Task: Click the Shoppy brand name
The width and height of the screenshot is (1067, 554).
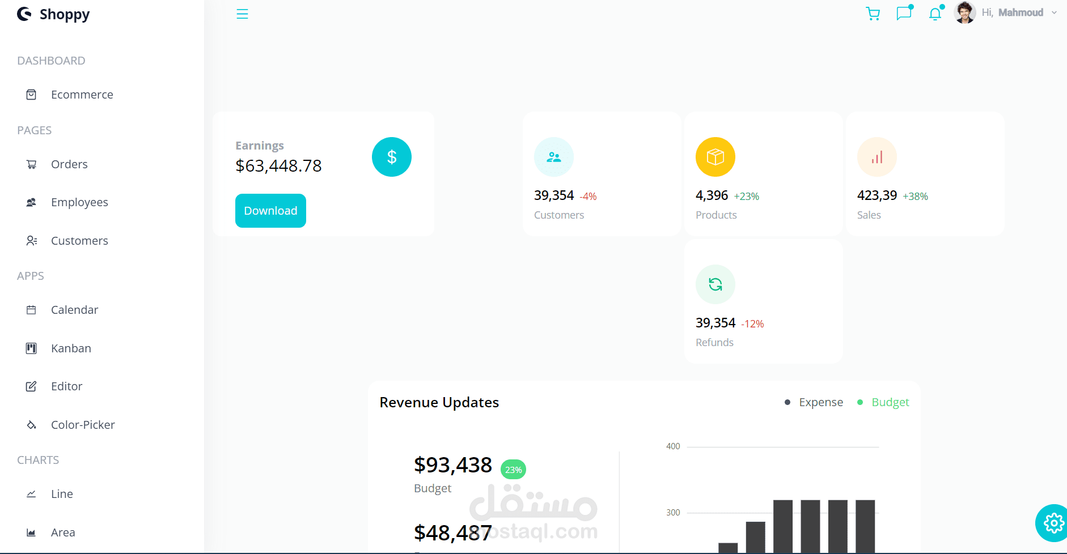Action: (x=65, y=15)
